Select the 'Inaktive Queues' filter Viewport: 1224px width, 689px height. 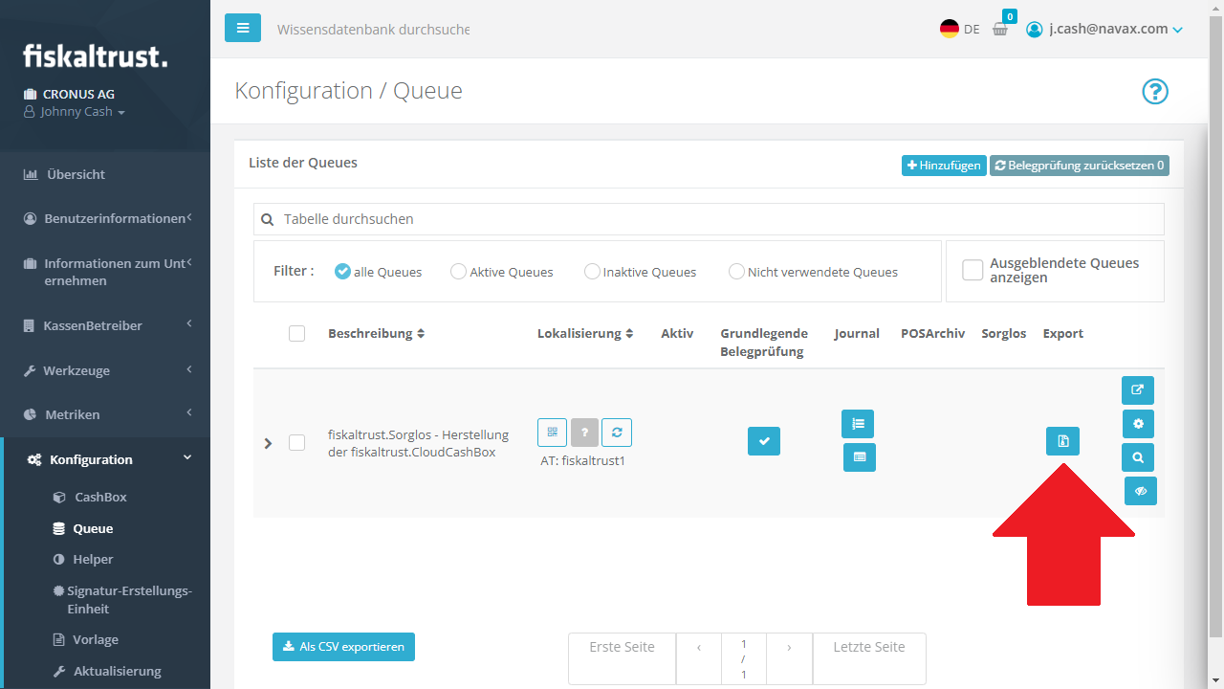[x=592, y=272]
